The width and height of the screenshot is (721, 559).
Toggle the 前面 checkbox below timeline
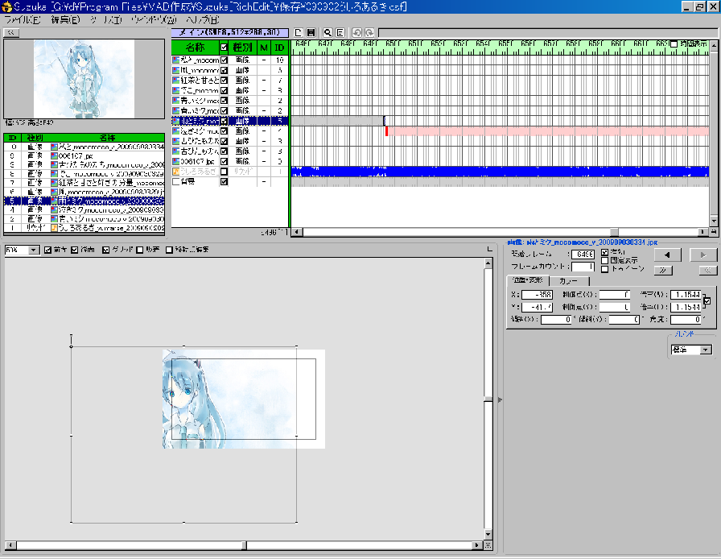point(47,250)
